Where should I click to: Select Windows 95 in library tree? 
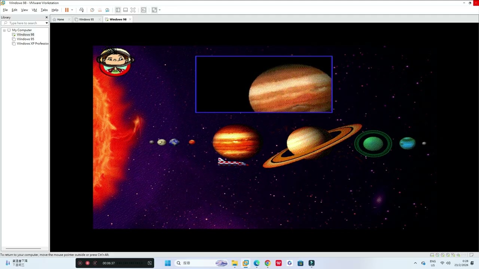click(25, 39)
